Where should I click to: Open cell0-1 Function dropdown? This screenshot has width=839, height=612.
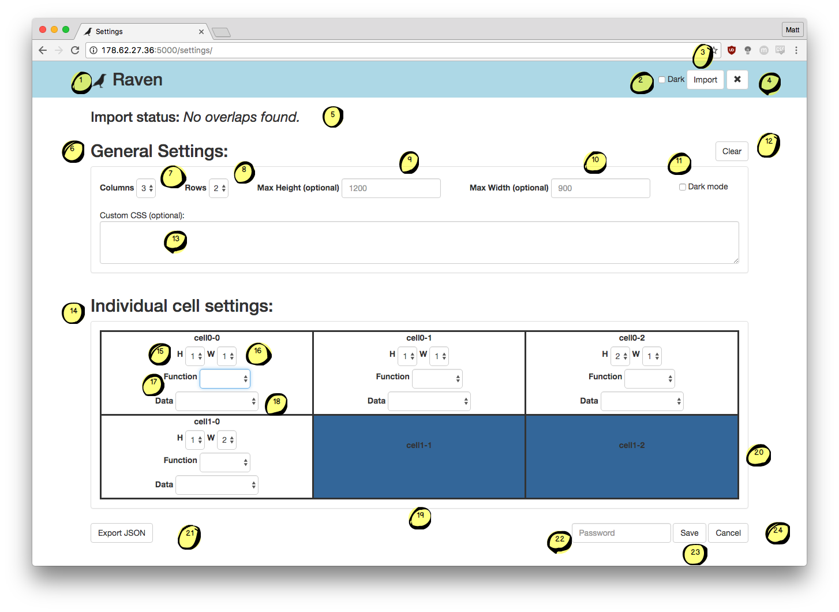[x=437, y=379]
